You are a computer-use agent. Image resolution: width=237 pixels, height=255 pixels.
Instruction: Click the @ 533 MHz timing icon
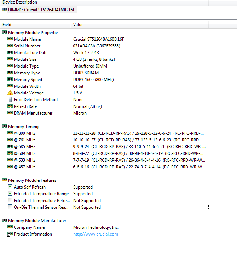tap(10, 160)
